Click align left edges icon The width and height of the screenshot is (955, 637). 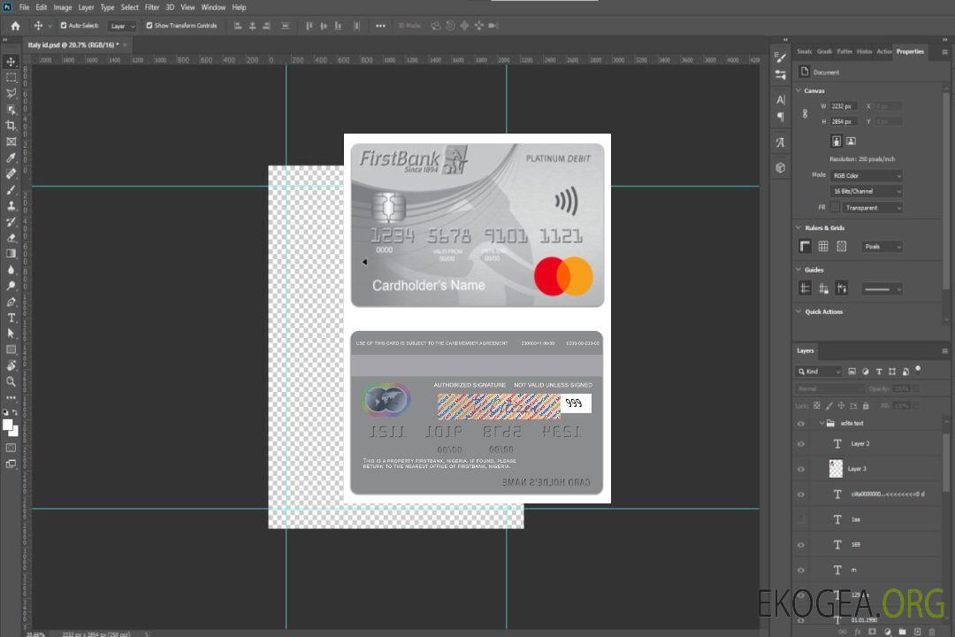pyautogui.click(x=238, y=26)
